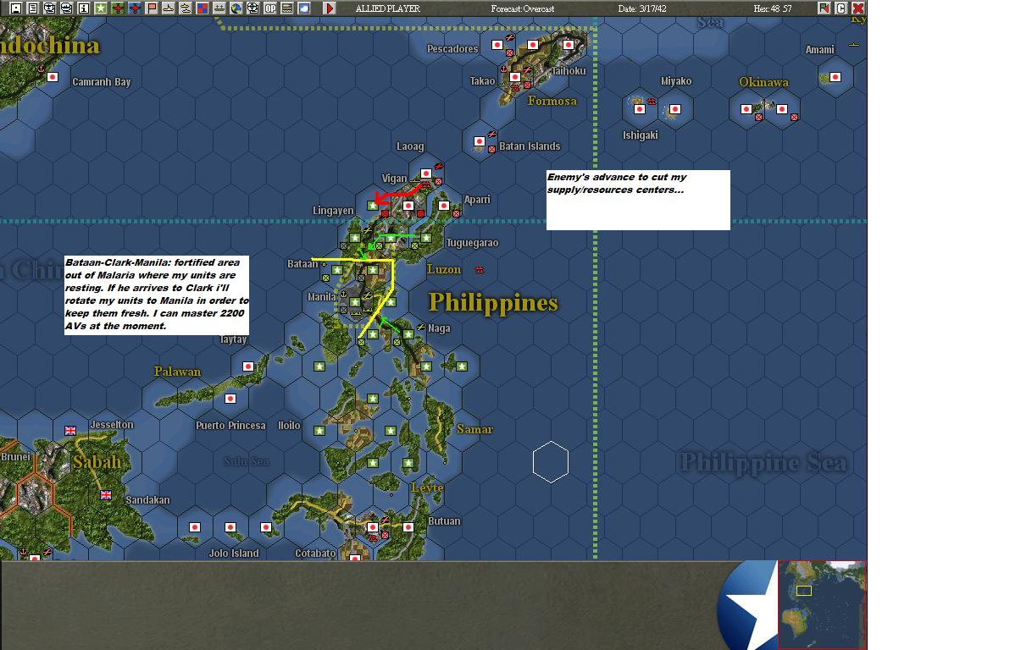This screenshot has height=650, width=1032.
Task: Select the Japanese base at Takao
Action: tap(515, 77)
